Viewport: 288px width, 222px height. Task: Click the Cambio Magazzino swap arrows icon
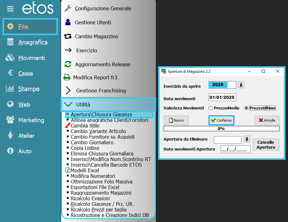click(68, 36)
